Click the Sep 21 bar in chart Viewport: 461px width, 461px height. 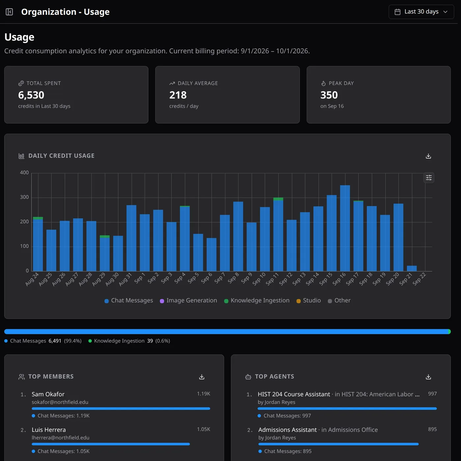click(x=412, y=268)
